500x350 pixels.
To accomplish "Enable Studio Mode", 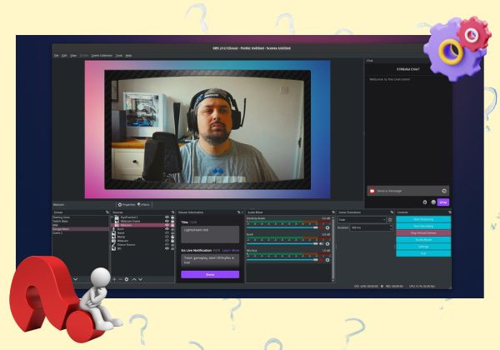I will [423, 240].
